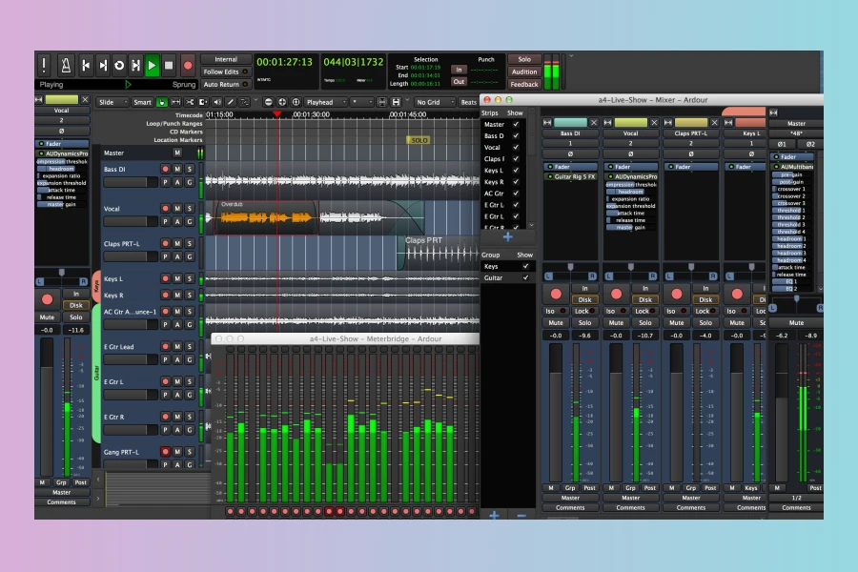The image size is (858, 572).
Task: Click the blue minus icon below the groups list
Action: pyautogui.click(x=521, y=515)
